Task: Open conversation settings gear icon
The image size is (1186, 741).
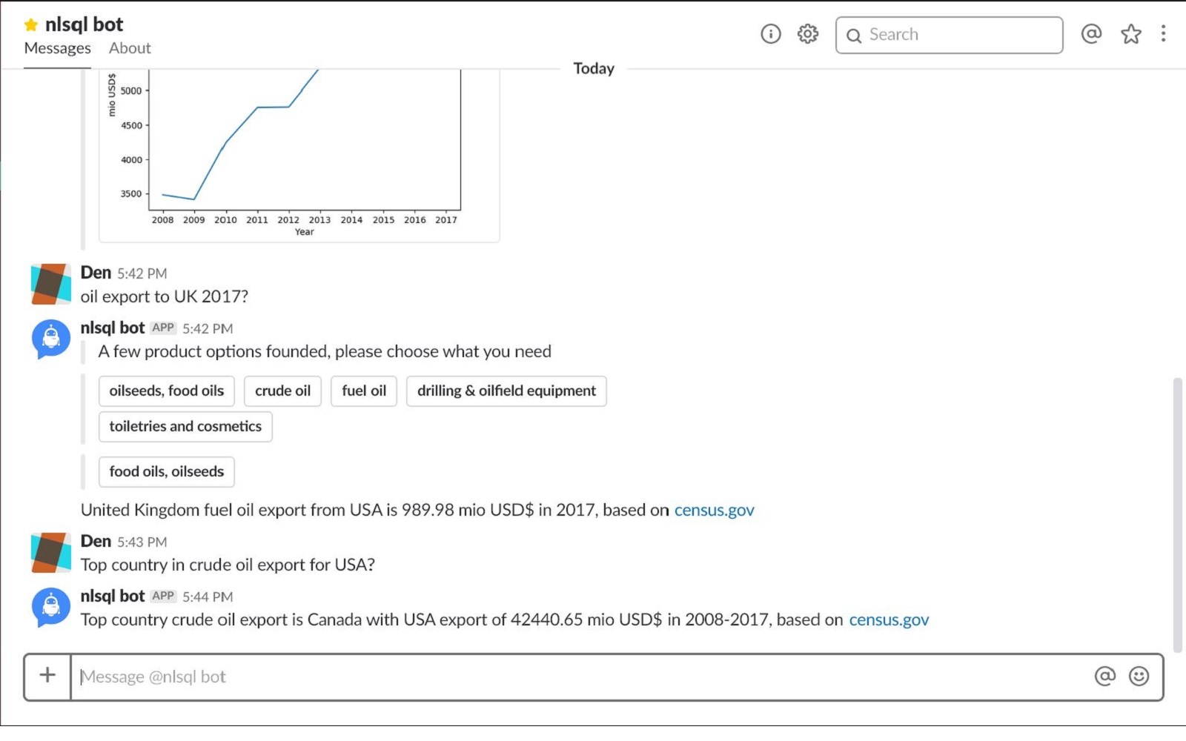Action: pos(808,34)
